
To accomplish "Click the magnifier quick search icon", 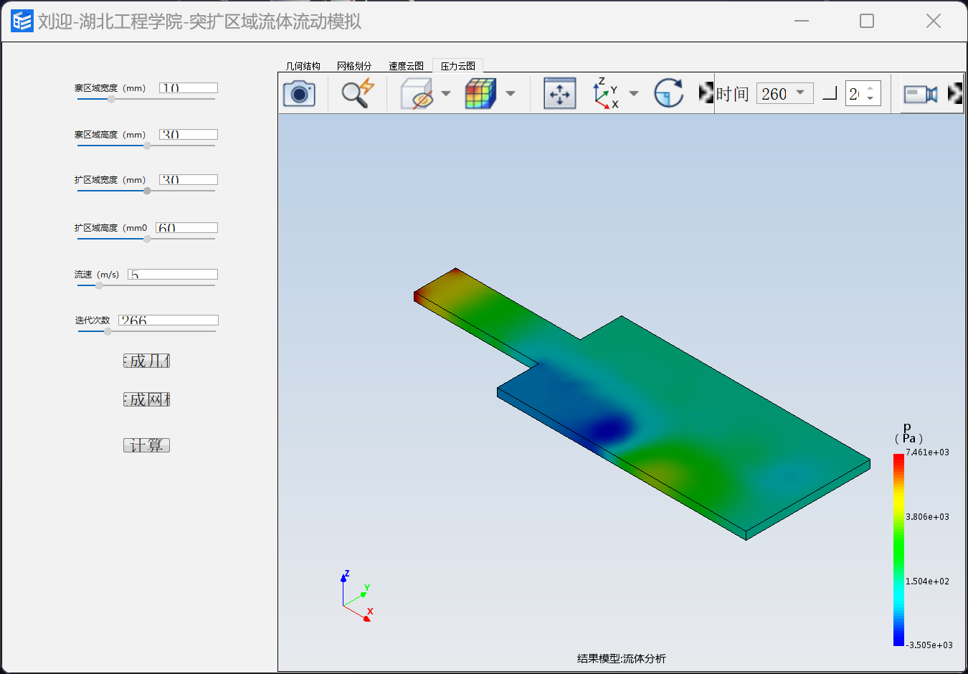I will point(357,93).
